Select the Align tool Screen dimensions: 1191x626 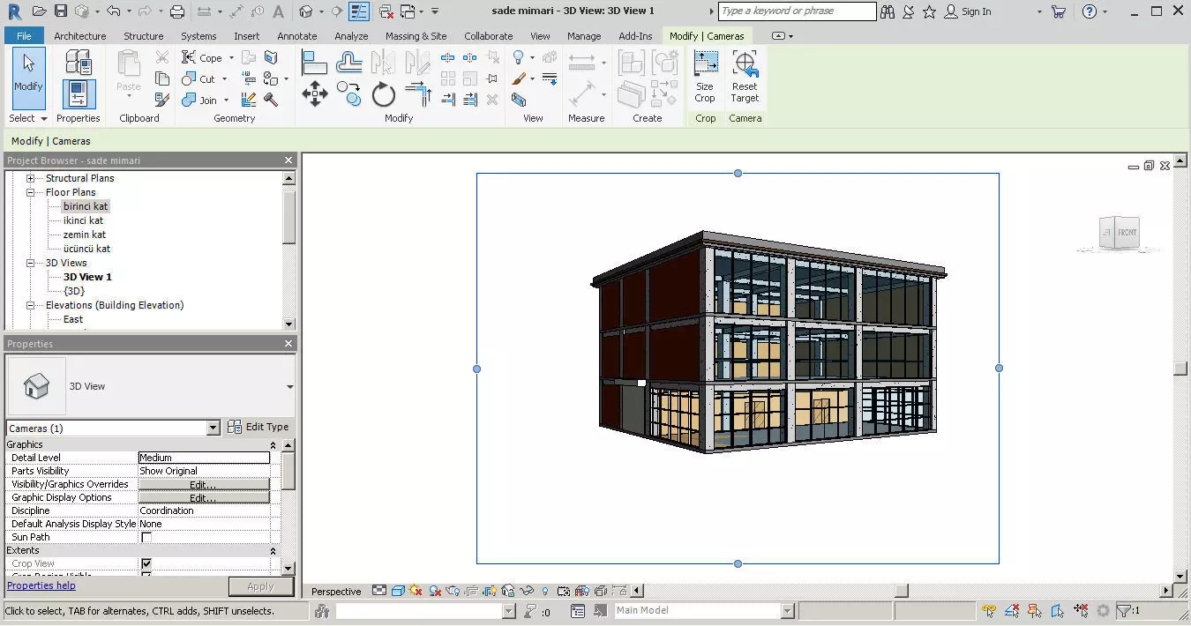click(x=315, y=63)
